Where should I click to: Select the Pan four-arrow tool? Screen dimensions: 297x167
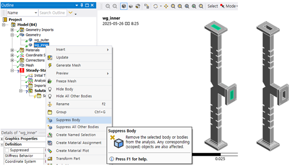click(x=166, y=6)
